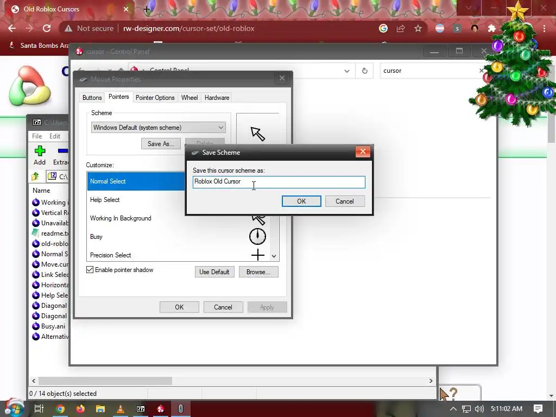The image size is (556, 417).
Task: Click the 7-Zip horizontal scrollbar right arrow
Action: click(431, 381)
